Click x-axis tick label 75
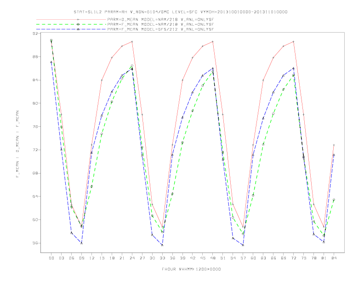Image resolution: width=364 pixels, height=281 pixels. (x=304, y=258)
